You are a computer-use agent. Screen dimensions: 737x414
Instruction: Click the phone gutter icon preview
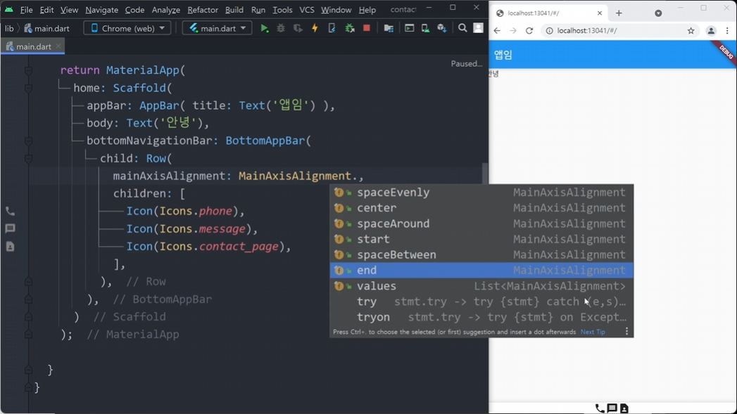pyautogui.click(x=11, y=212)
